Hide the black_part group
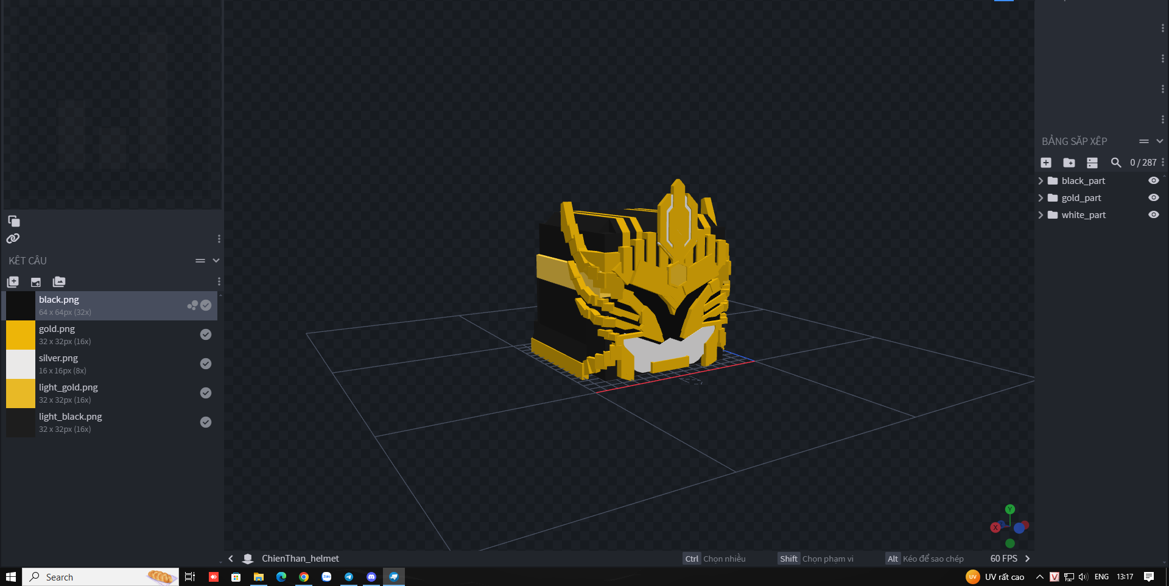The width and height of the screenshot is (1169, 586). point(1153,181)
